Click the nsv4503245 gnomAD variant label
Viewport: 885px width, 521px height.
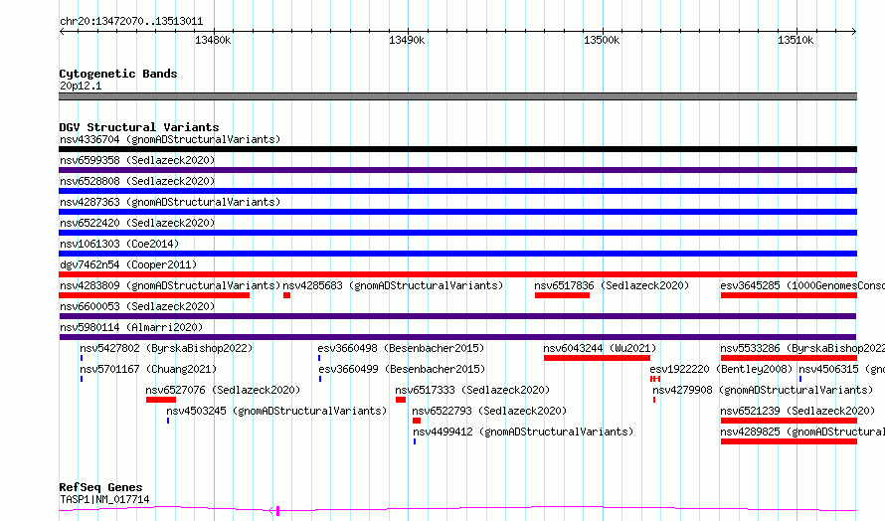click(276, 411)
